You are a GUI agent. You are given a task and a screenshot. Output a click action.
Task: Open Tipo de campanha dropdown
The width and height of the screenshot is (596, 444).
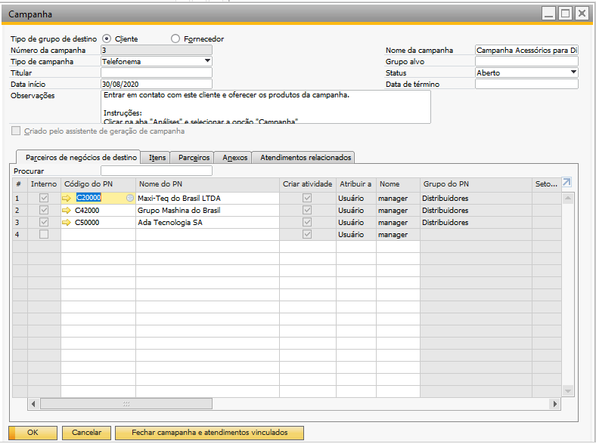tap(207, 61)
